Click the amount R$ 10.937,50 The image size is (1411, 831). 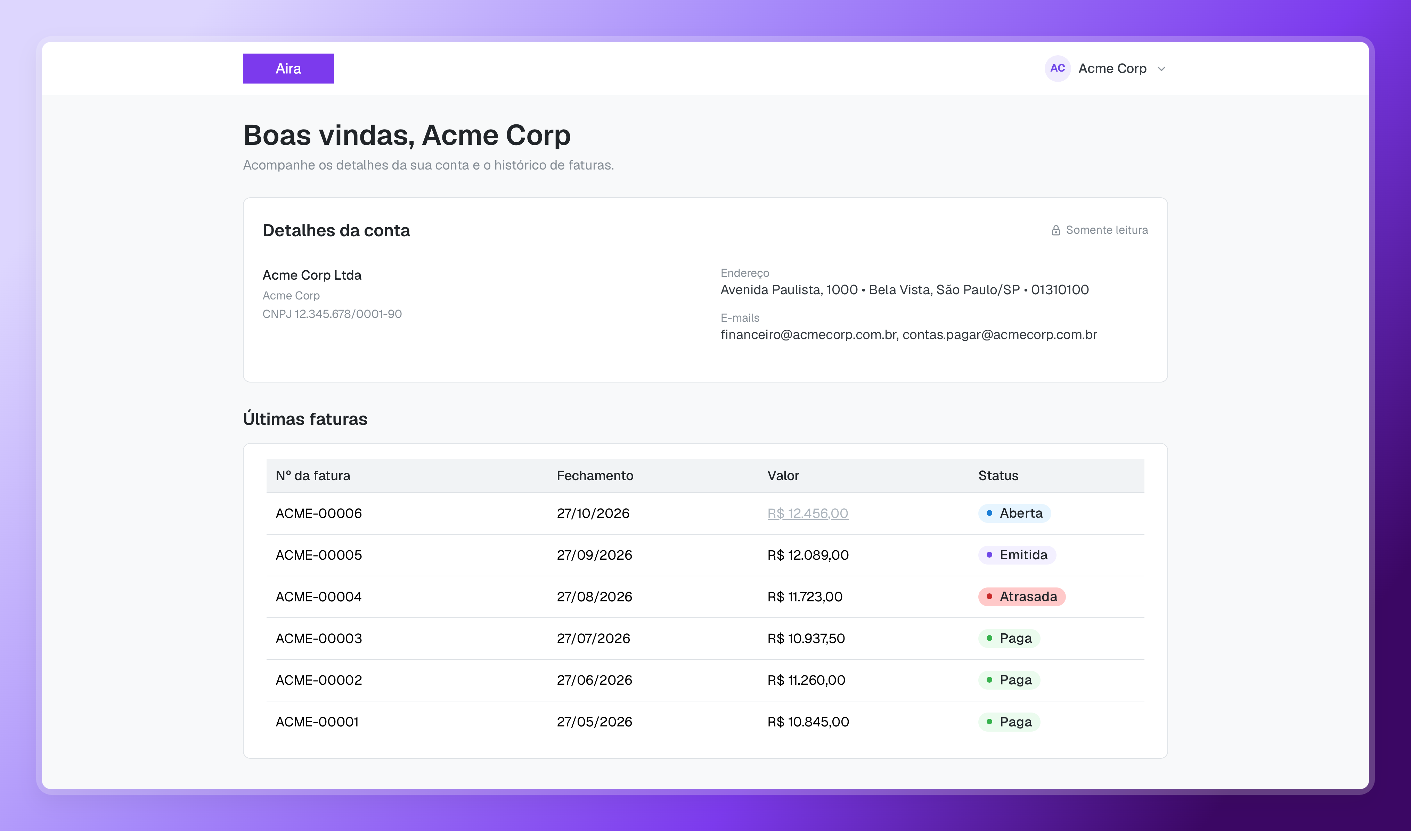coord(806,639)
